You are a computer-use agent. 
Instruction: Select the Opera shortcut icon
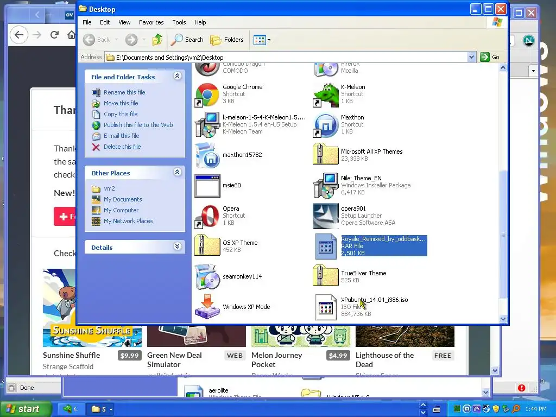(207, 216)
